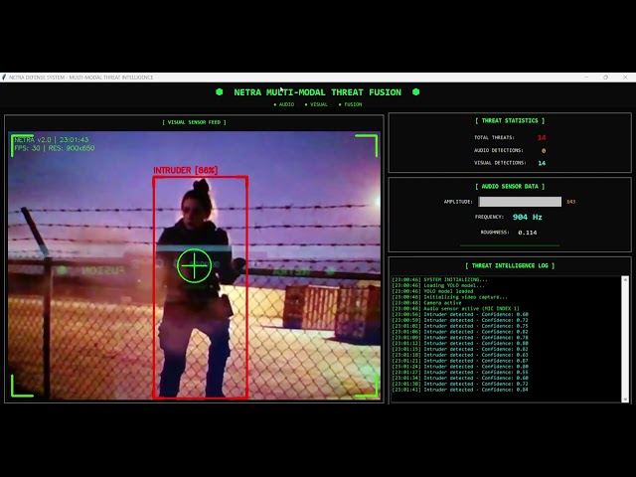Click the feather app icon in title bar
The height and width of the screenshot is (477, 636).
coord(4,78)
